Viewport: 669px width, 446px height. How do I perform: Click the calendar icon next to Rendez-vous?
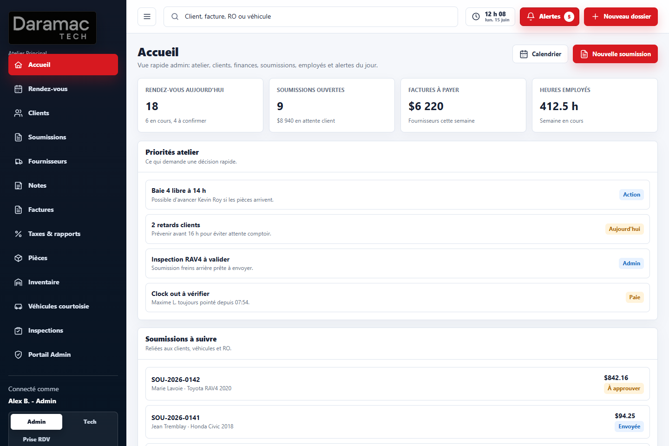(x=19, y=89)
